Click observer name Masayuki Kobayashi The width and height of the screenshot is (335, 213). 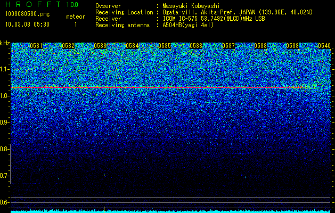click(191, 6)
